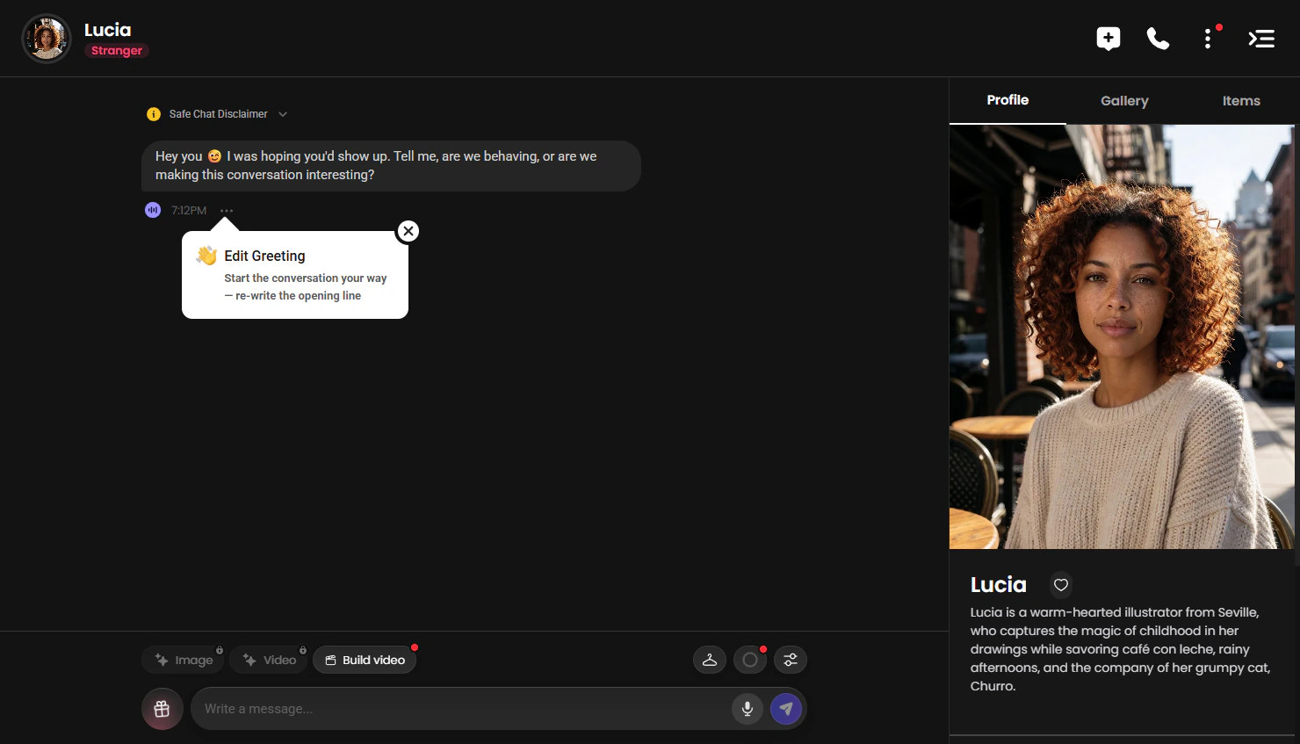Select the 7:12PM message timestamp
Viewport: 1300px width, 744px height.
(189, 211)
